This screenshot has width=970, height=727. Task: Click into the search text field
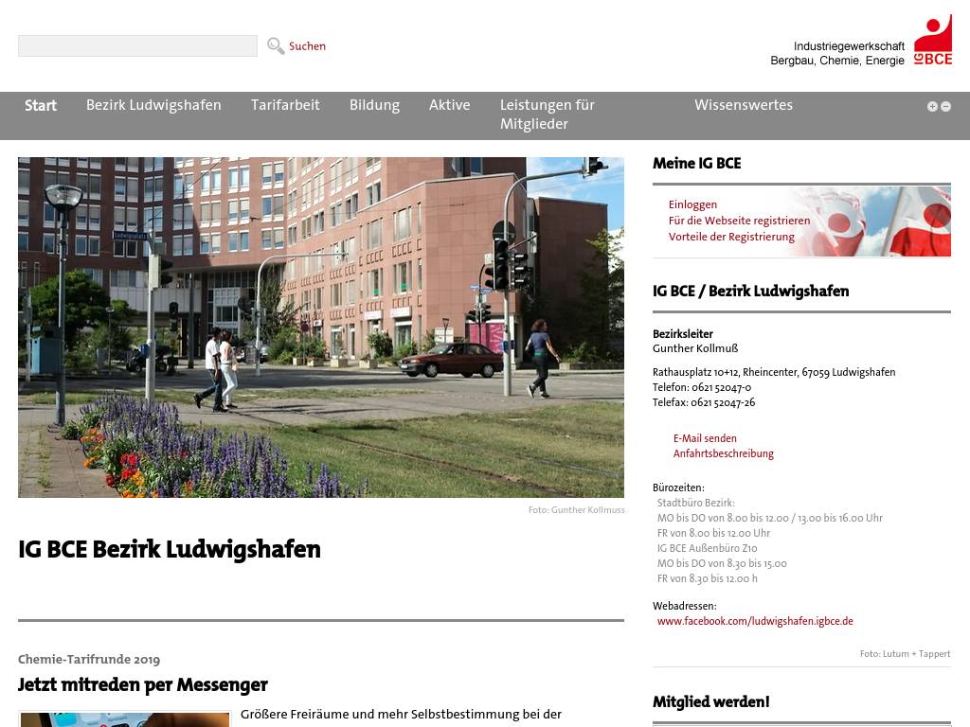click(137, 46)
